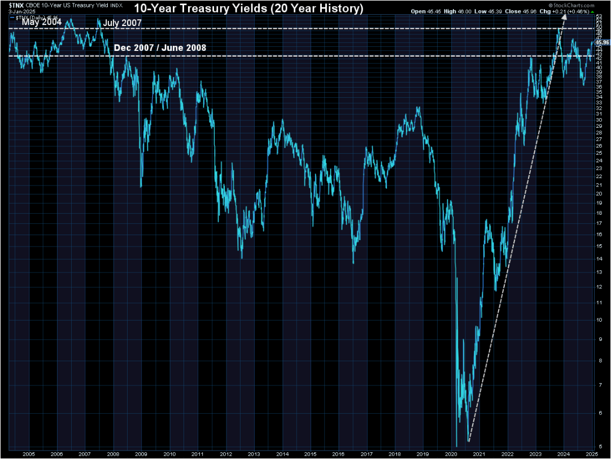Click the 2018 label on the x-axis

[x=395, y=454]
